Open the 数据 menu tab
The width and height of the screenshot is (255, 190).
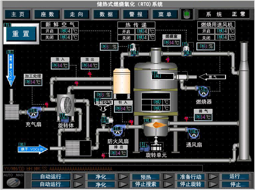pos(106,14)
